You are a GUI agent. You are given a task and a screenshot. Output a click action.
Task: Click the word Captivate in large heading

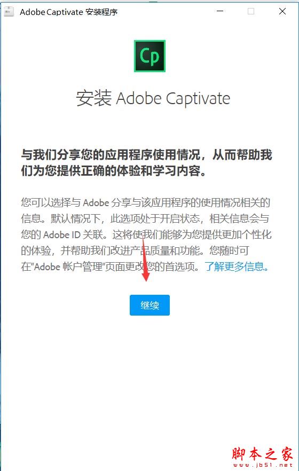pos(198,99)
